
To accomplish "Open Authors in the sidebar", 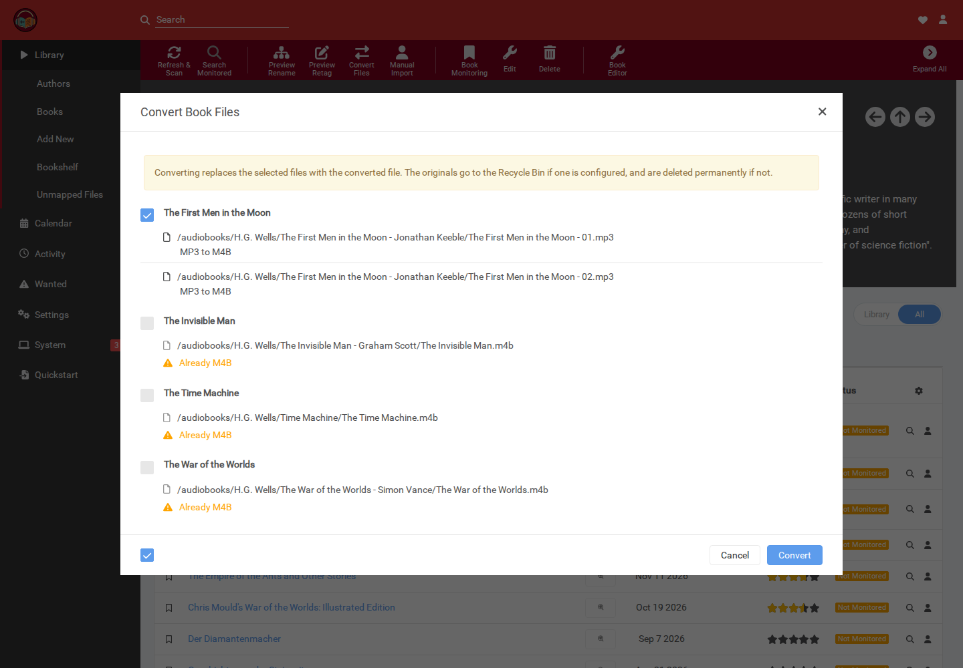I will pos(53,83).
